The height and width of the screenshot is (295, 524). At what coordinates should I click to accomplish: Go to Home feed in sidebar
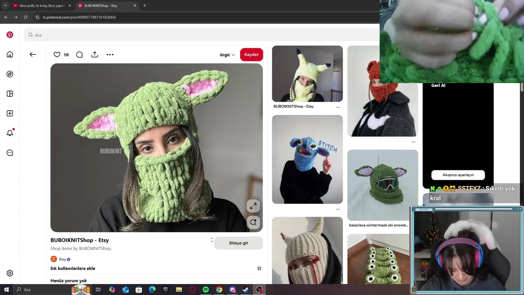(x=10, y=54)
